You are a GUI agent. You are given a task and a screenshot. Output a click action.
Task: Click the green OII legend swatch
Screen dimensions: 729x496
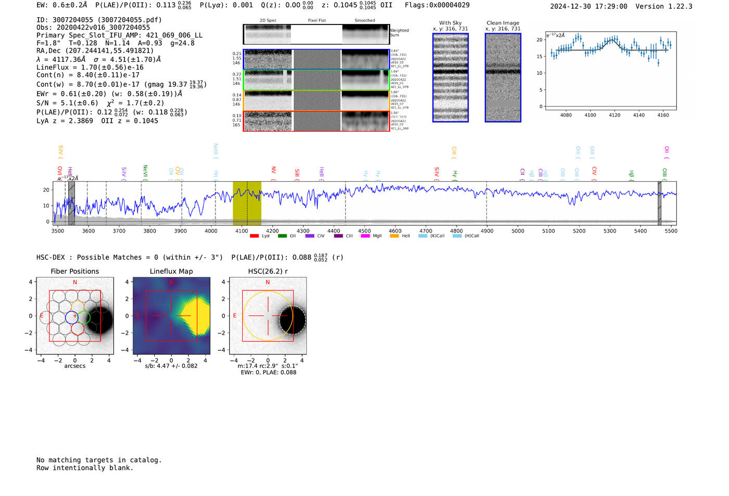point(282,236)
